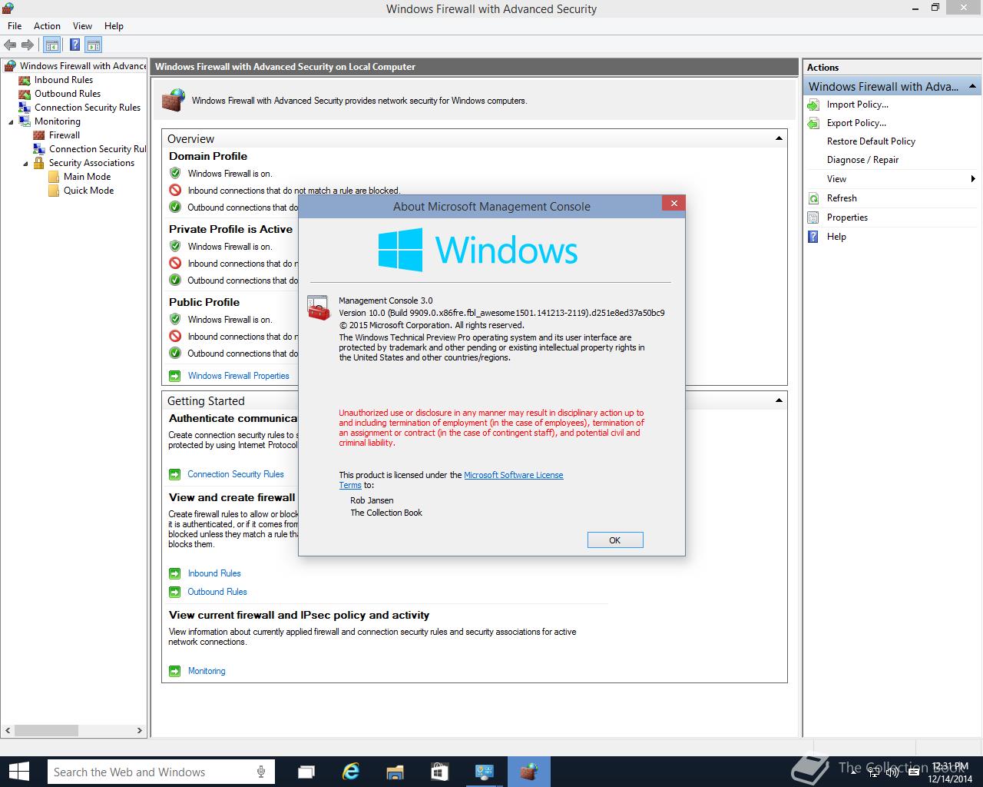Click the Firewall node under Monitoring
The image size is (983, 787).
pos(64,135)
